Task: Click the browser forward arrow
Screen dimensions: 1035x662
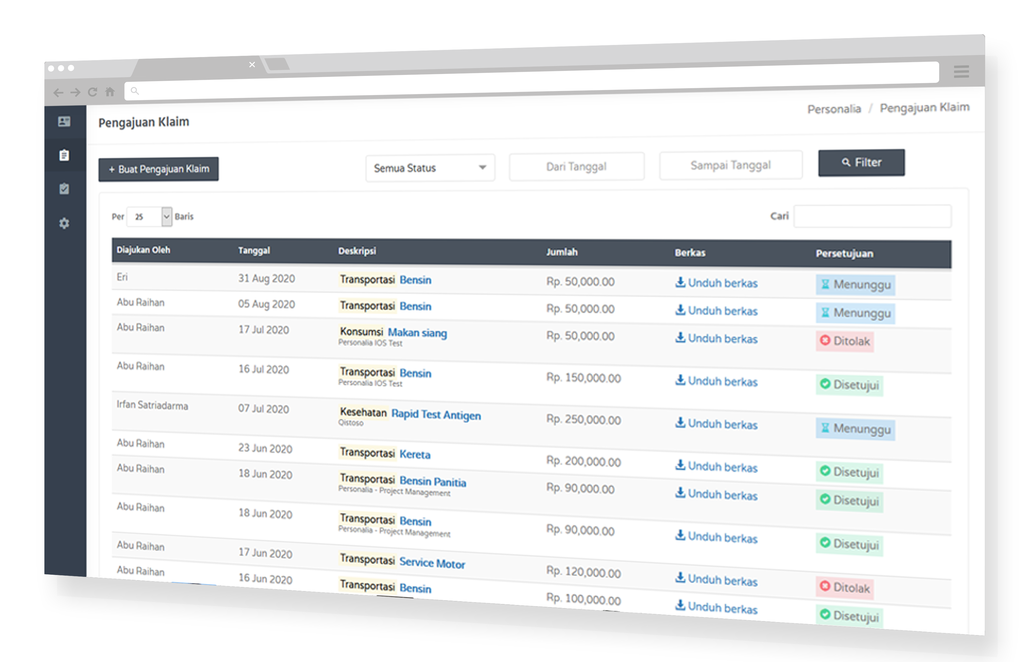Action: pos(75,92)
